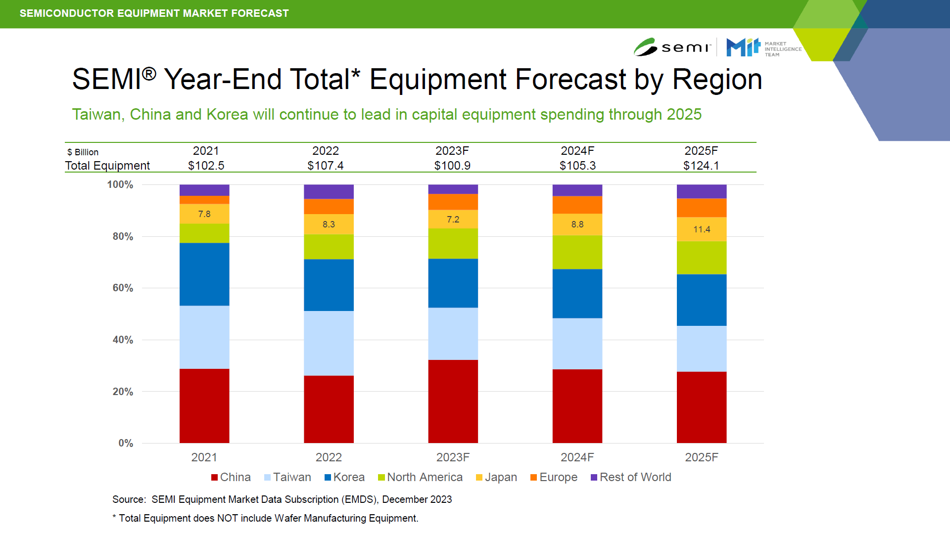The image size is (950, 534).
Task: Click the Taiwan light blue segment in 2022 bar
Action: (x=329, y=343)
